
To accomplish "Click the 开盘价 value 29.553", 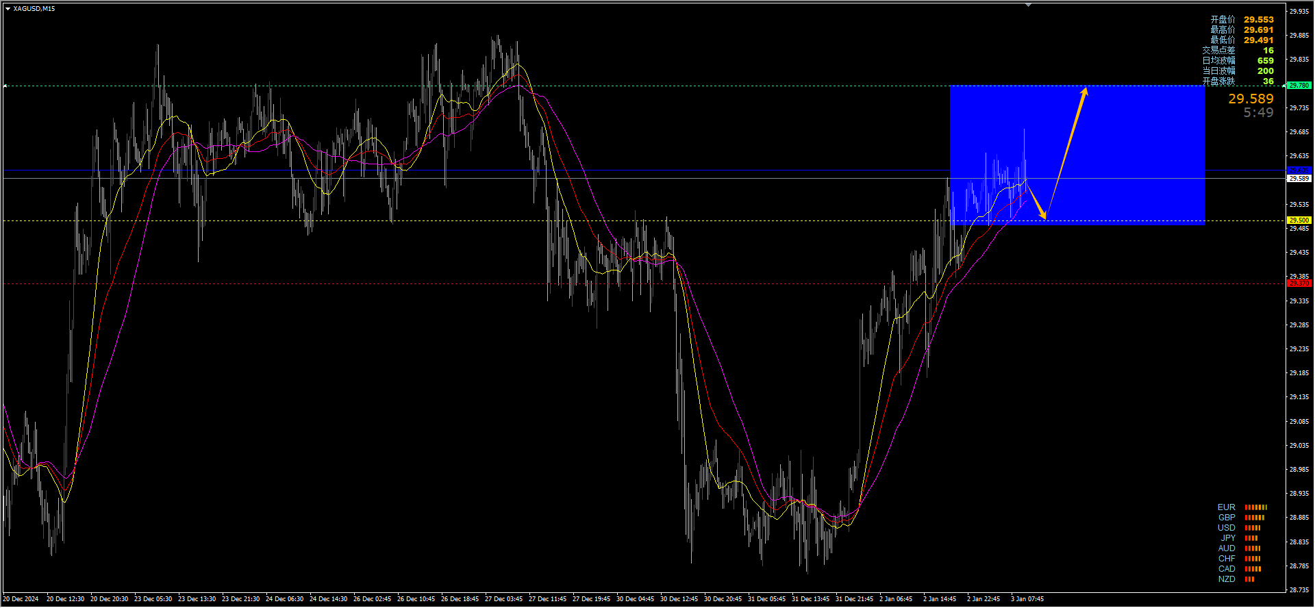I will tap(1259, 20).
